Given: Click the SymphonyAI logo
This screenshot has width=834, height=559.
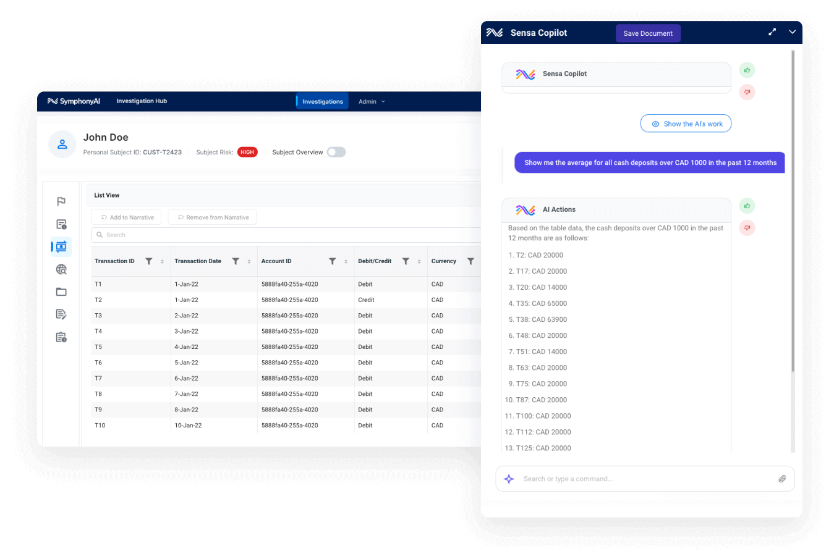Looking at the screenshot, I should coord(74,101).
